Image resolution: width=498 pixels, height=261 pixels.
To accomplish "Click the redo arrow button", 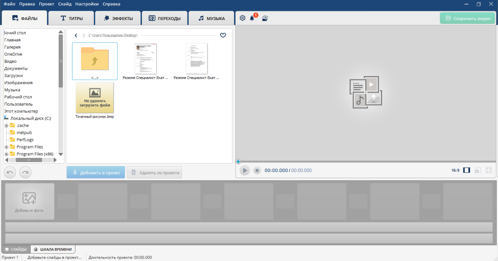I will coord(25,172).
